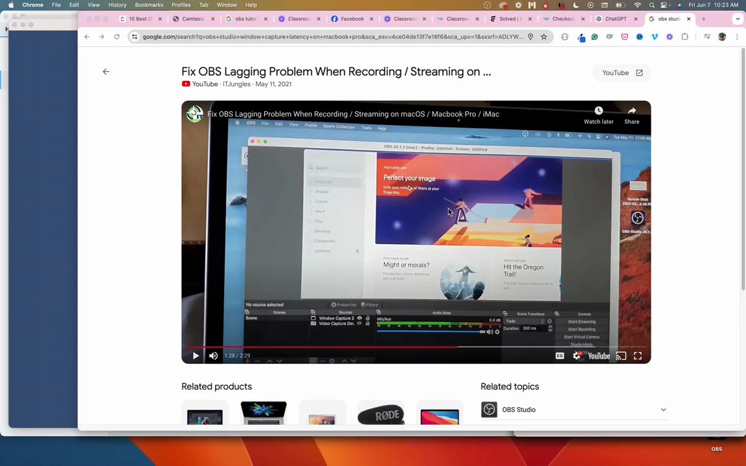This screenshot has width=746, height=466.
Task: Open Chrome's media control icon
Action: tap(707, 37)
